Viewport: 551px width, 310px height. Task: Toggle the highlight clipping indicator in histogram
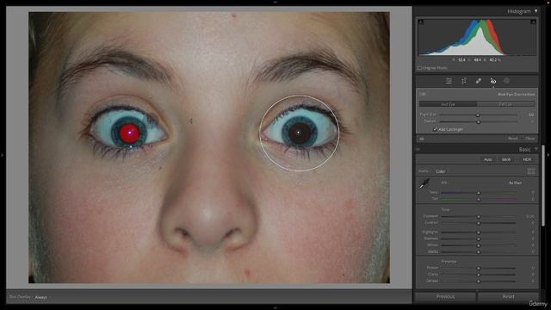[533, 22]
